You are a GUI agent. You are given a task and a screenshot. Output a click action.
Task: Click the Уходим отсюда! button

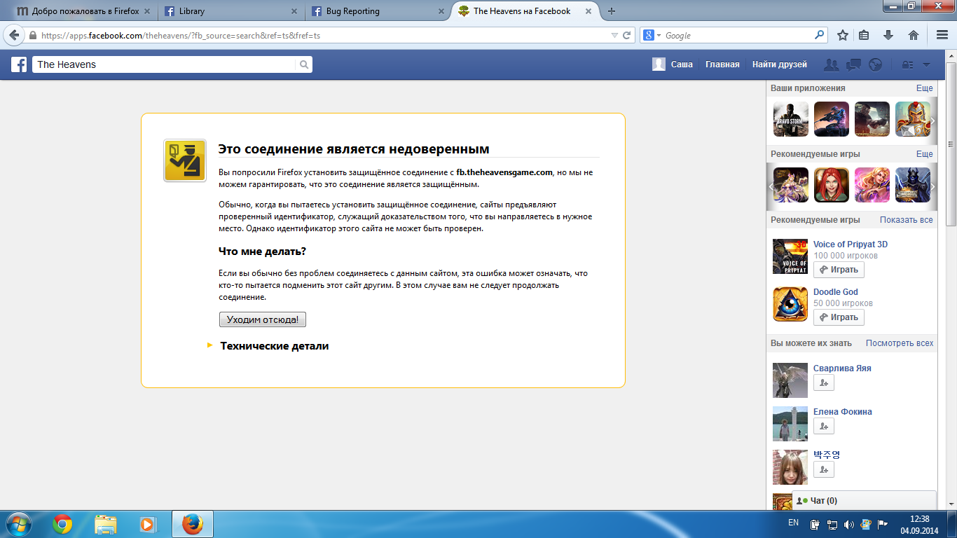(x=263, y=319)
